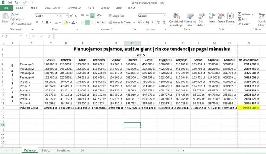This screenshot has width=266, height=154.
Task: Cut the selected cell
Action: 15,14
